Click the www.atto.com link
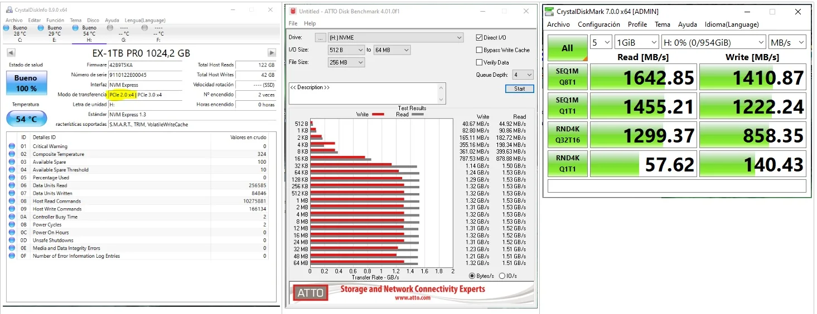 412,298
